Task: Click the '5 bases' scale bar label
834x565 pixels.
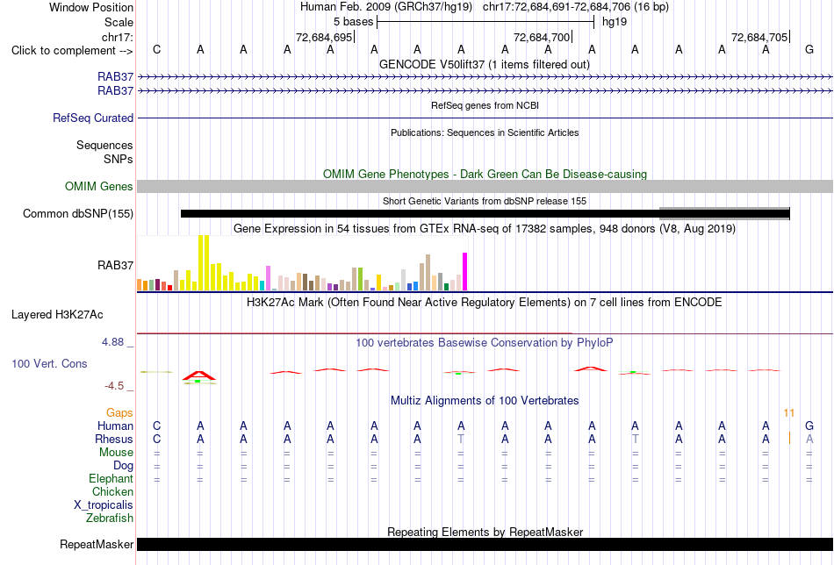Action: click(353, 22)
